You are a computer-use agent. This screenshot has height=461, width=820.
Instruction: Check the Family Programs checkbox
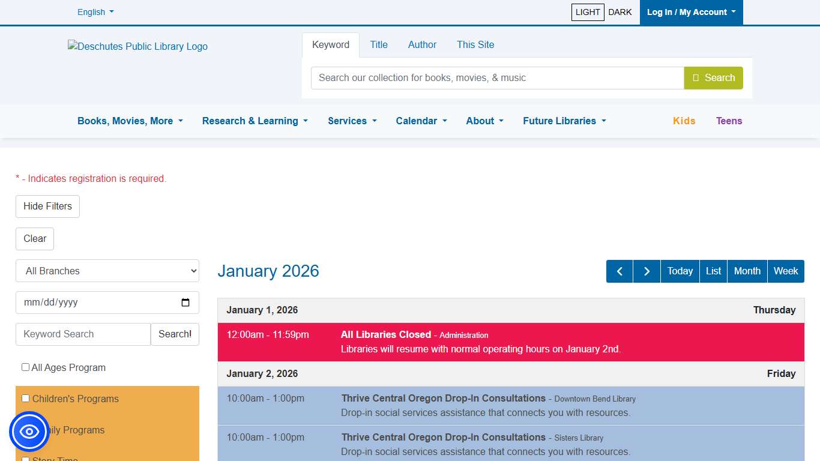25,430
